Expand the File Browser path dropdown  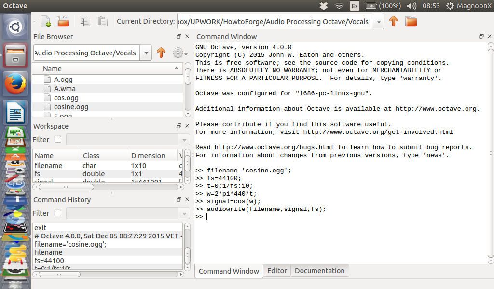coord(146,53)
